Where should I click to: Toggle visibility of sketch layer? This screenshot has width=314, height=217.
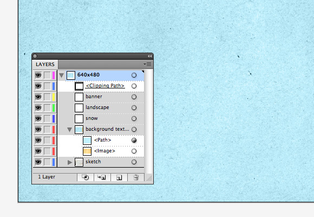tap(38, 162)
